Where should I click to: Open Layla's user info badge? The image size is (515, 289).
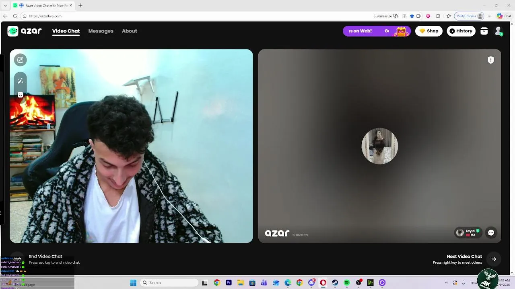(x=468, y=232)
